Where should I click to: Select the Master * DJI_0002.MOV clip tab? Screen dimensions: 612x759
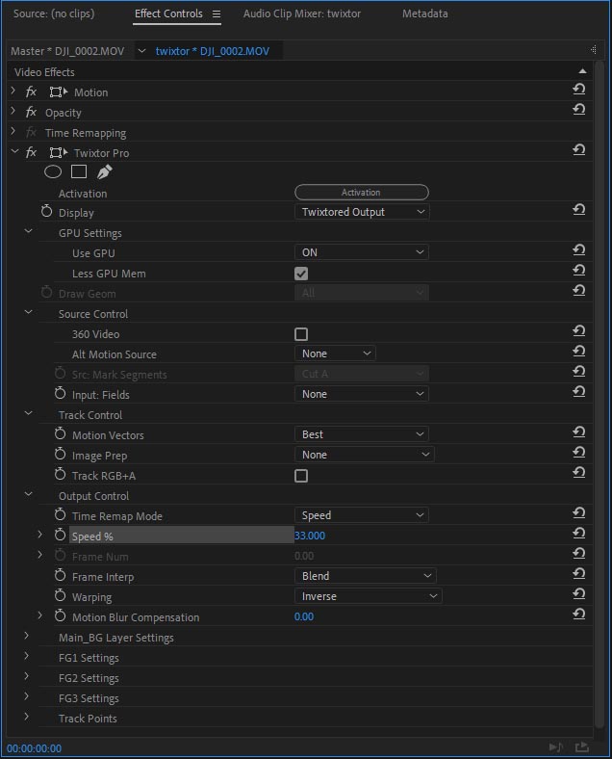pos(67,51)
